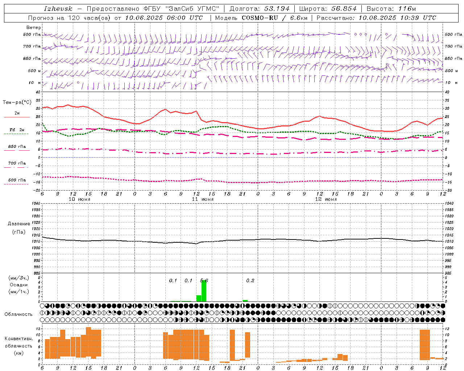
Task: Click the "0.2" precipitation amount value
Action: click(250, 280)
